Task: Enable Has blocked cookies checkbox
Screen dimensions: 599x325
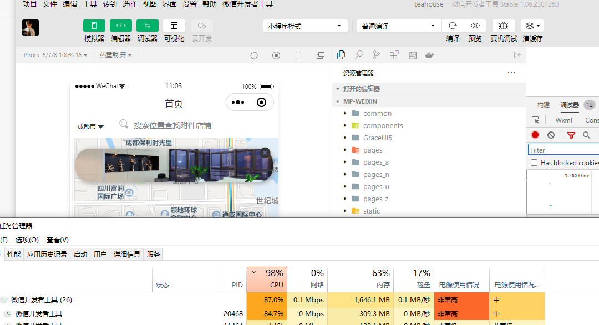Action: pos(534,162)
